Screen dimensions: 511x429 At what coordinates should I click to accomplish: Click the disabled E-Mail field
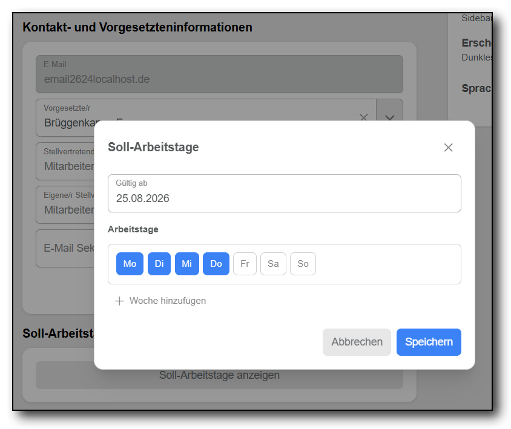(219, 74)
